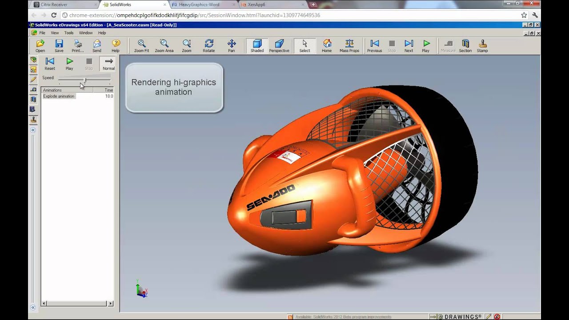Click the status bar pencil markup icon
569x320 pixels.
click(x=489, y=316)
